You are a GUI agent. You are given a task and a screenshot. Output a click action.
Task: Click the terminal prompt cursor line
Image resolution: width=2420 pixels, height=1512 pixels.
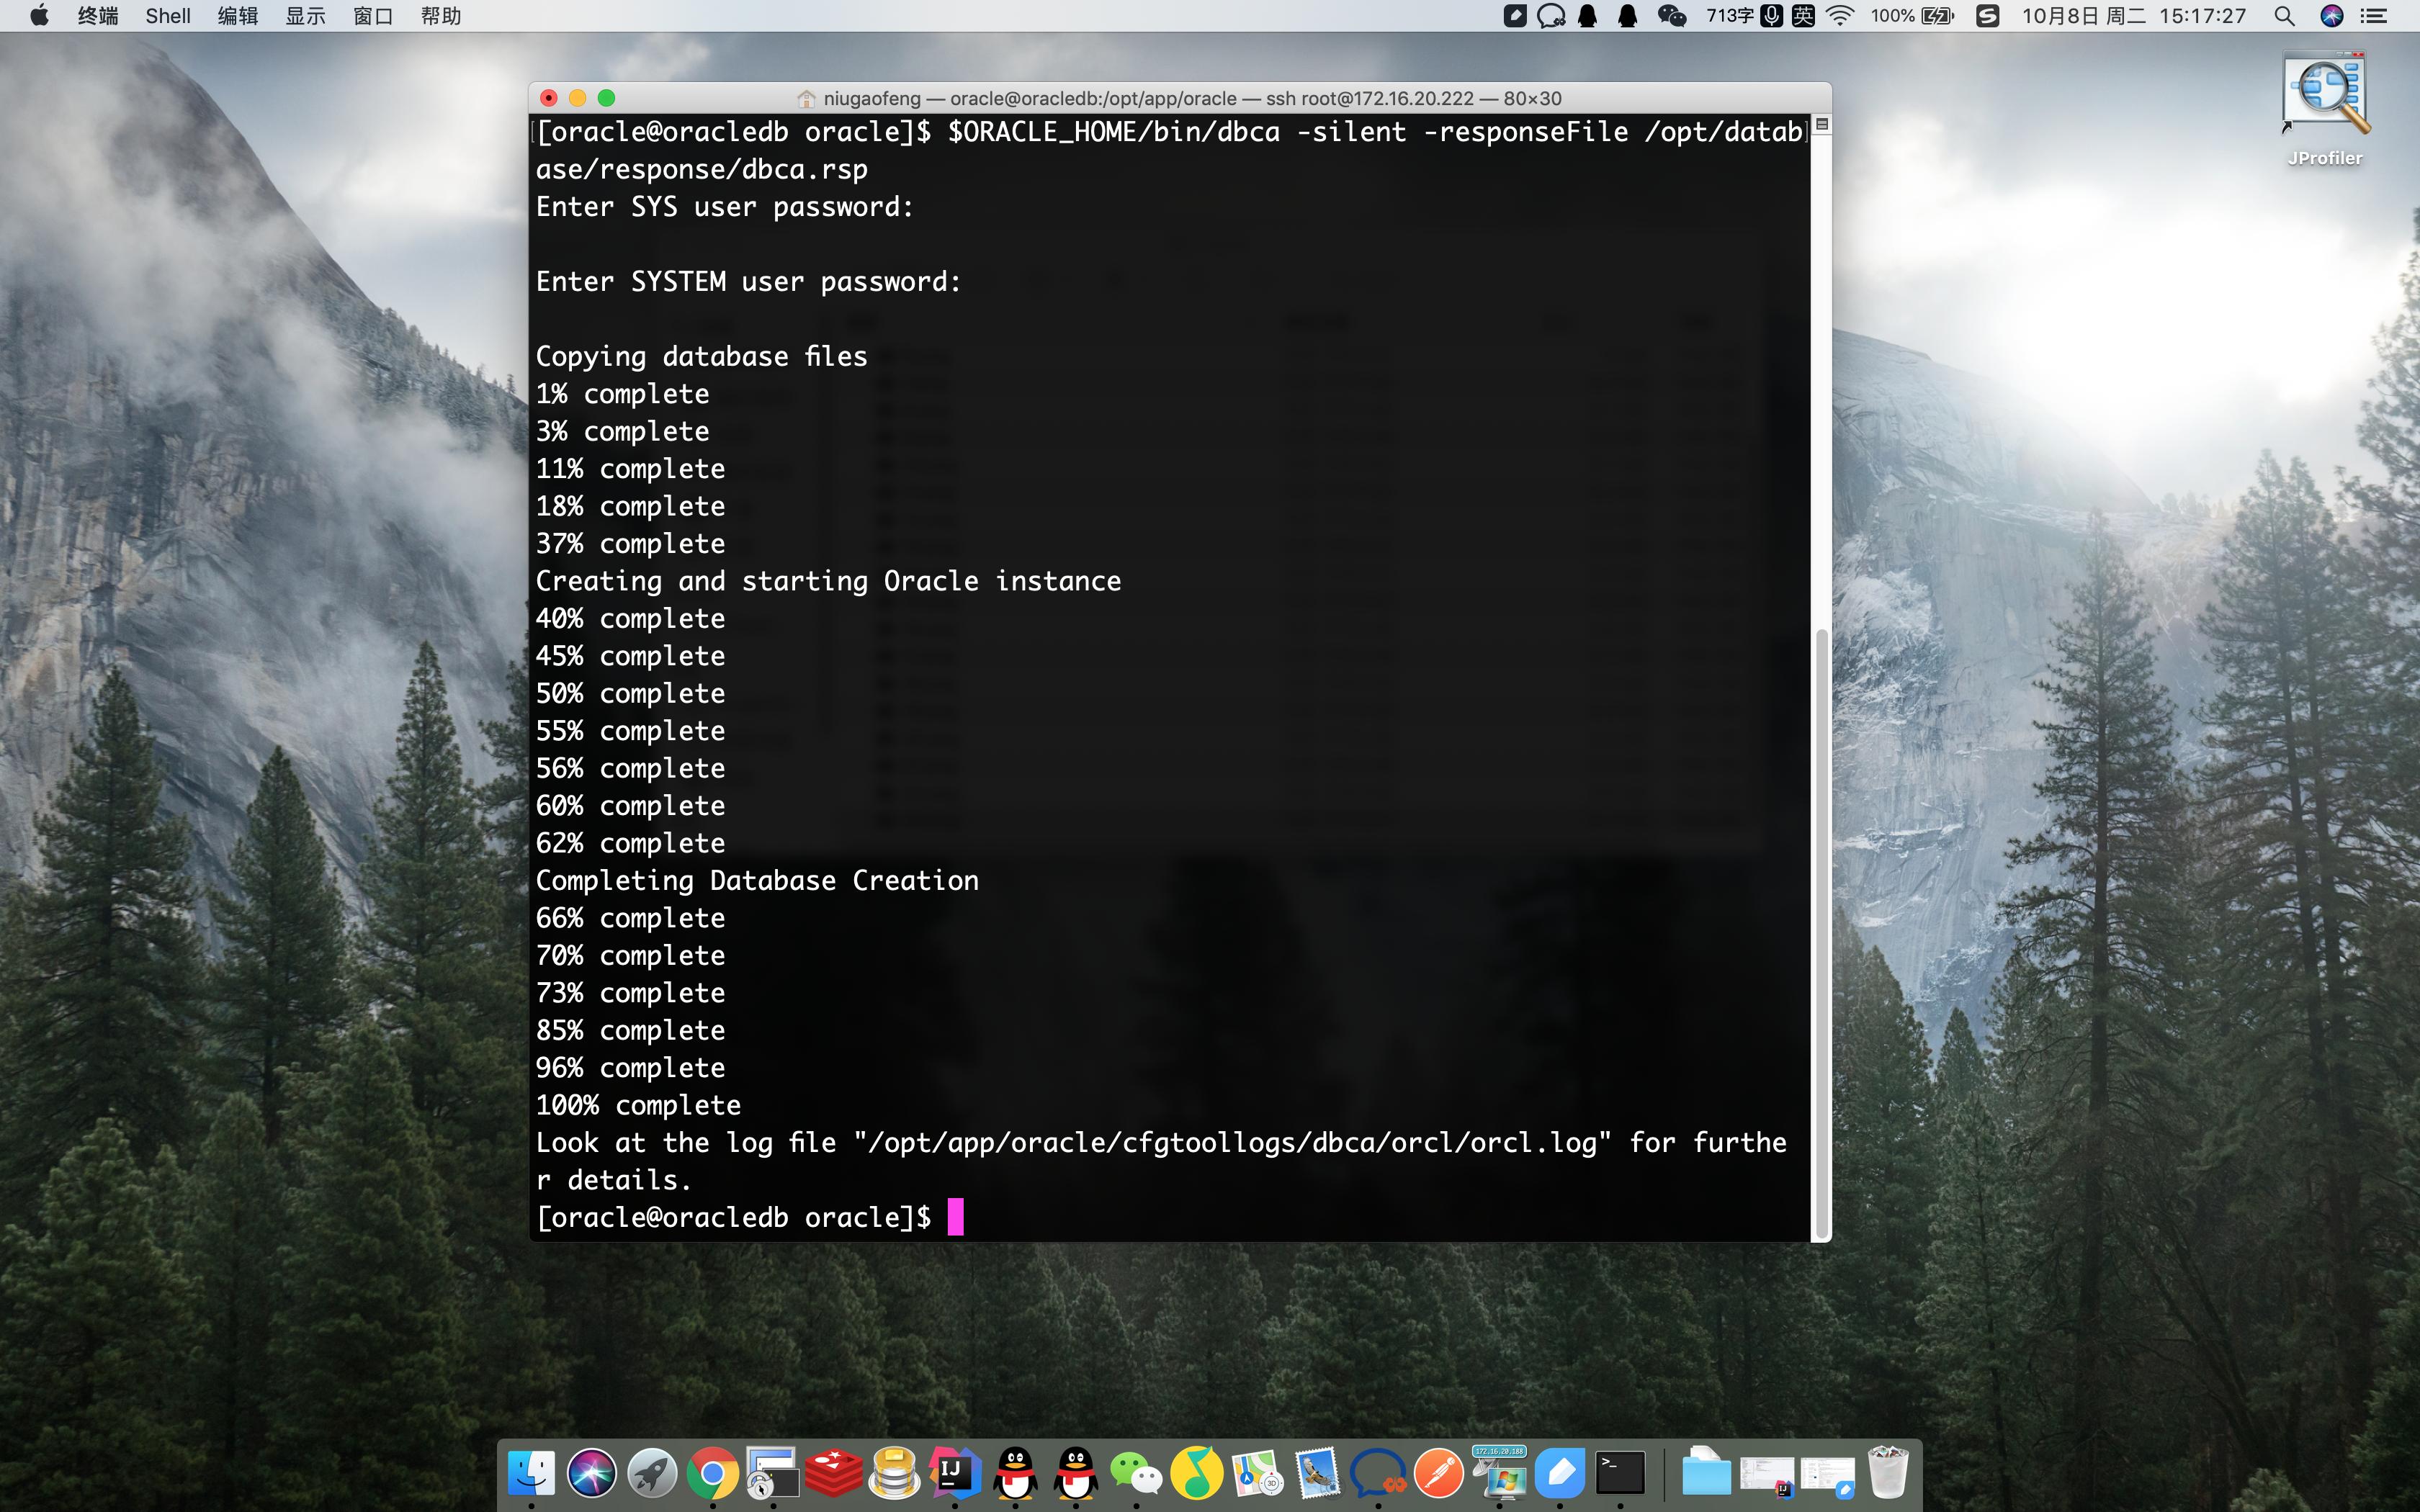click(x=955, y=1217)
